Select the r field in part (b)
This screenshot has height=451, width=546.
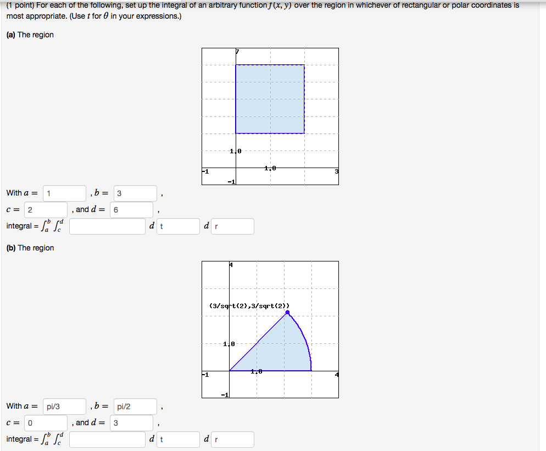coord(233,439)
